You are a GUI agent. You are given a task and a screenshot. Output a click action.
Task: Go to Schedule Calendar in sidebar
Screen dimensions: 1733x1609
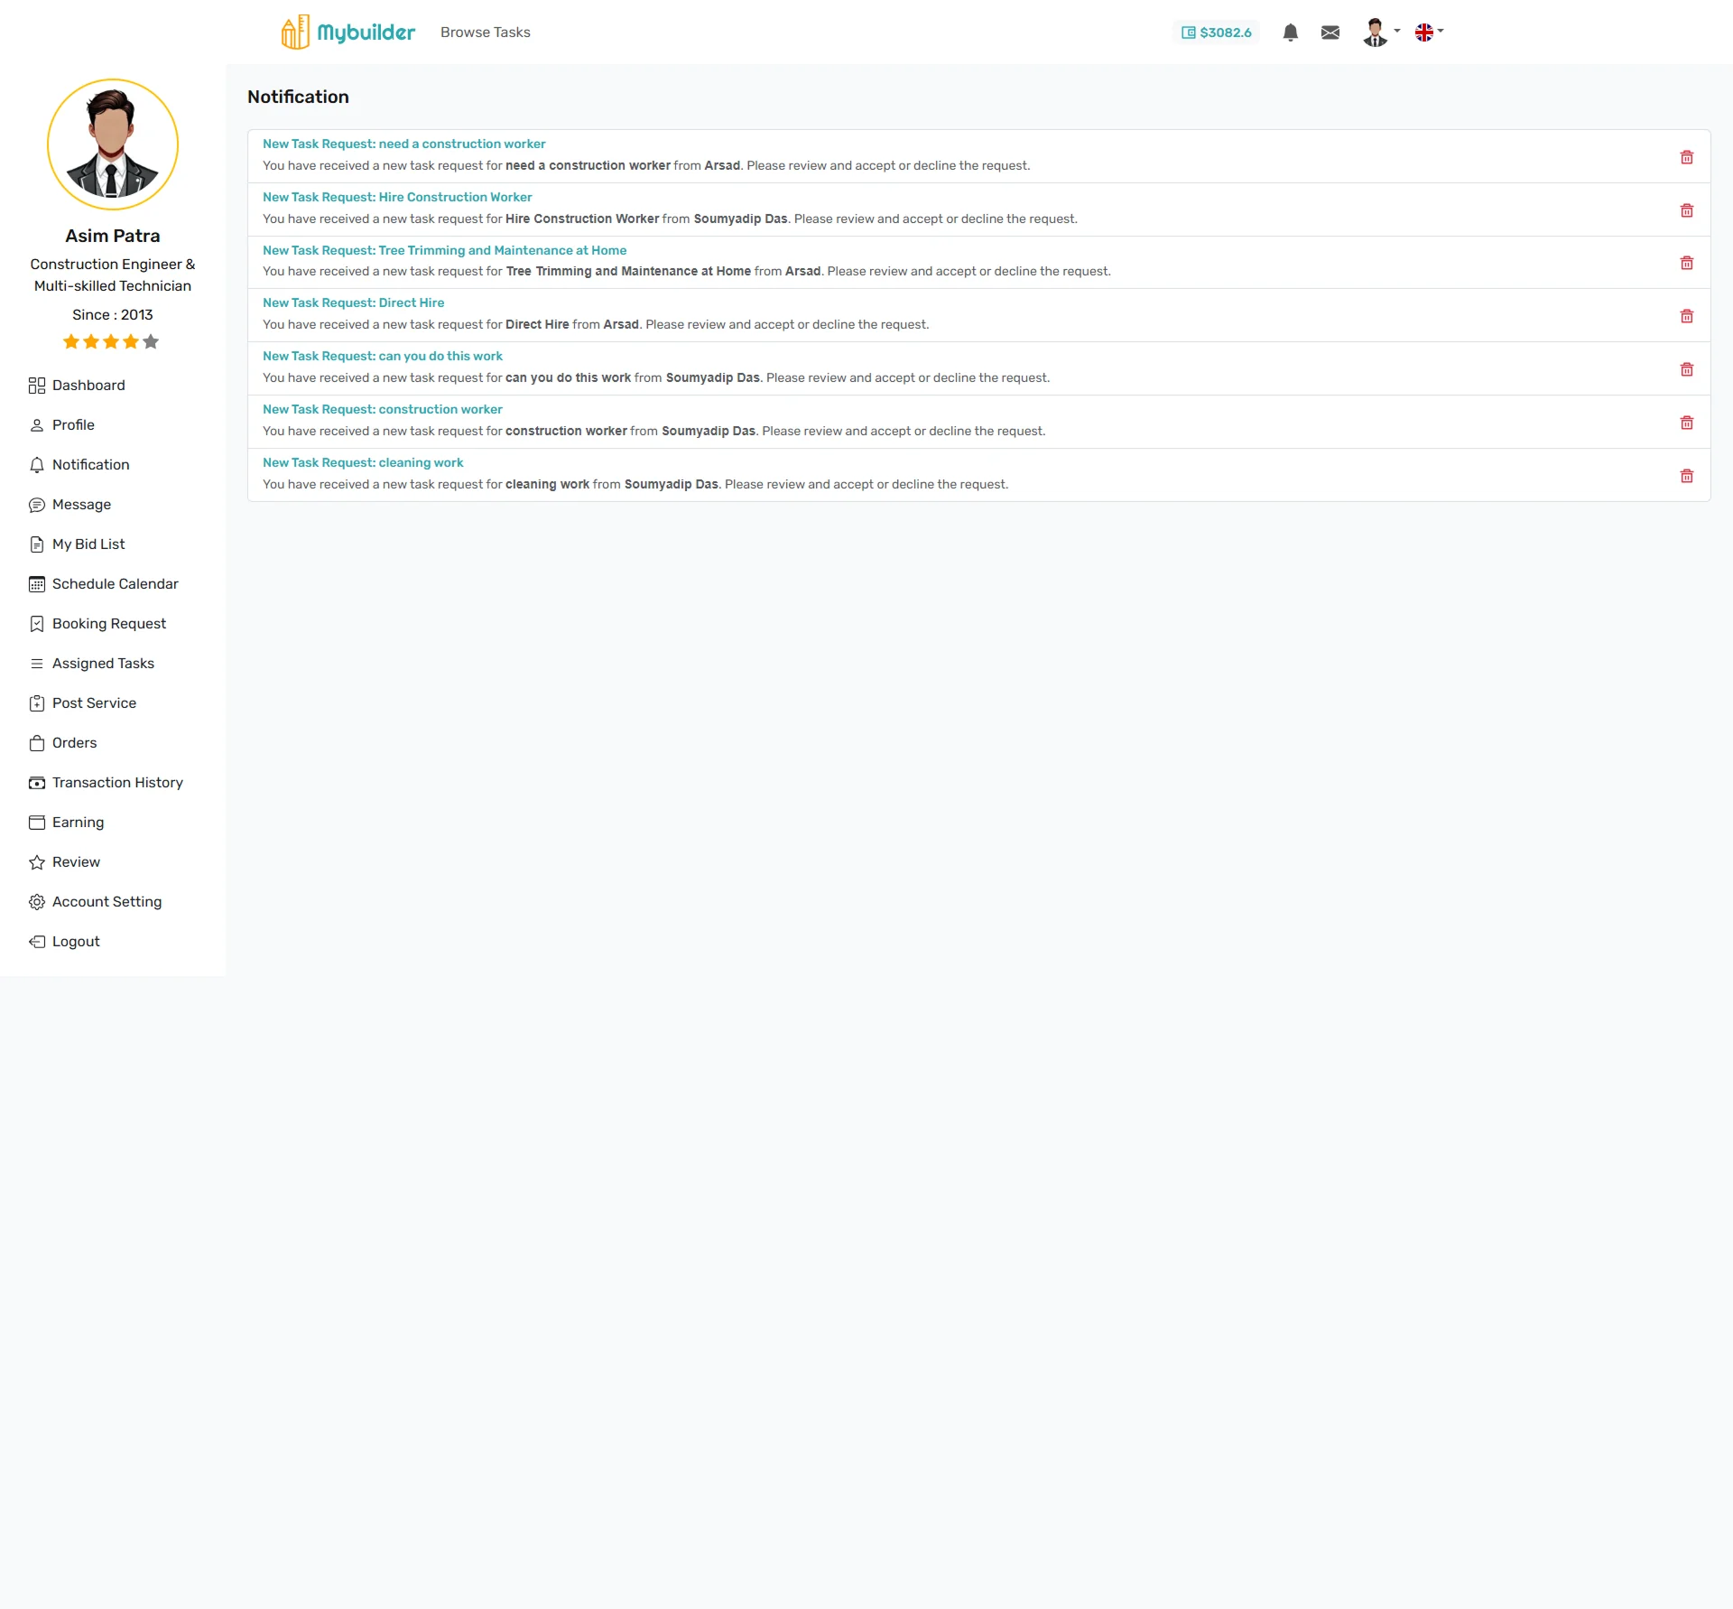(x=115, y=584)
